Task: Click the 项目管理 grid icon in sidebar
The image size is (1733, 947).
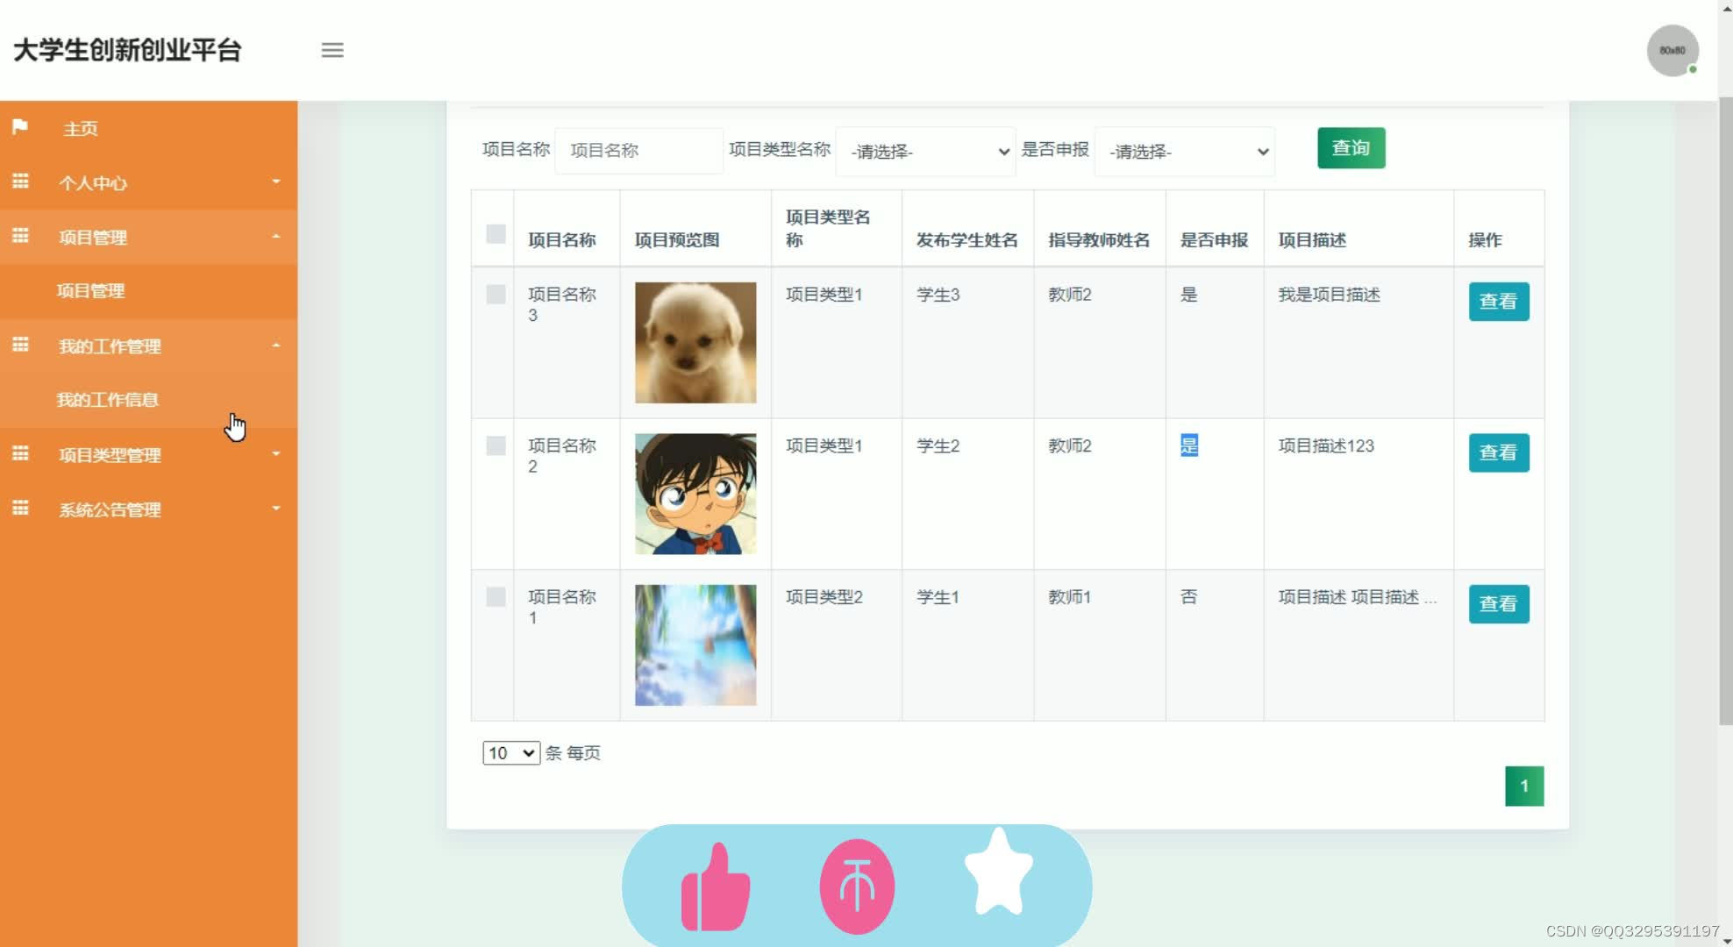Action: (x=20, y=237)
